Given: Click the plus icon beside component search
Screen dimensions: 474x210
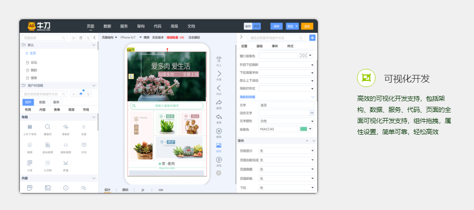Looking at the screenshot, I should click(74, 94).
